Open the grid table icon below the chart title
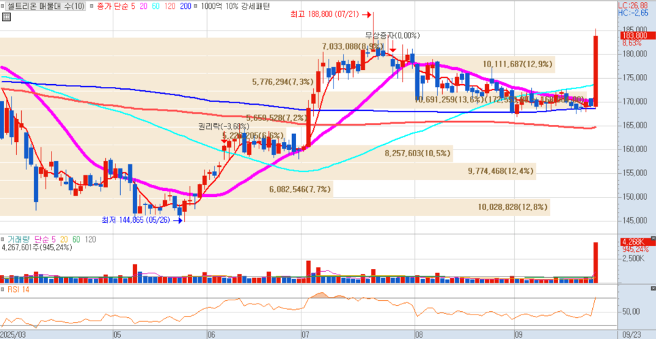The height and width of the screenshot is (339, 656). [6, 17]
